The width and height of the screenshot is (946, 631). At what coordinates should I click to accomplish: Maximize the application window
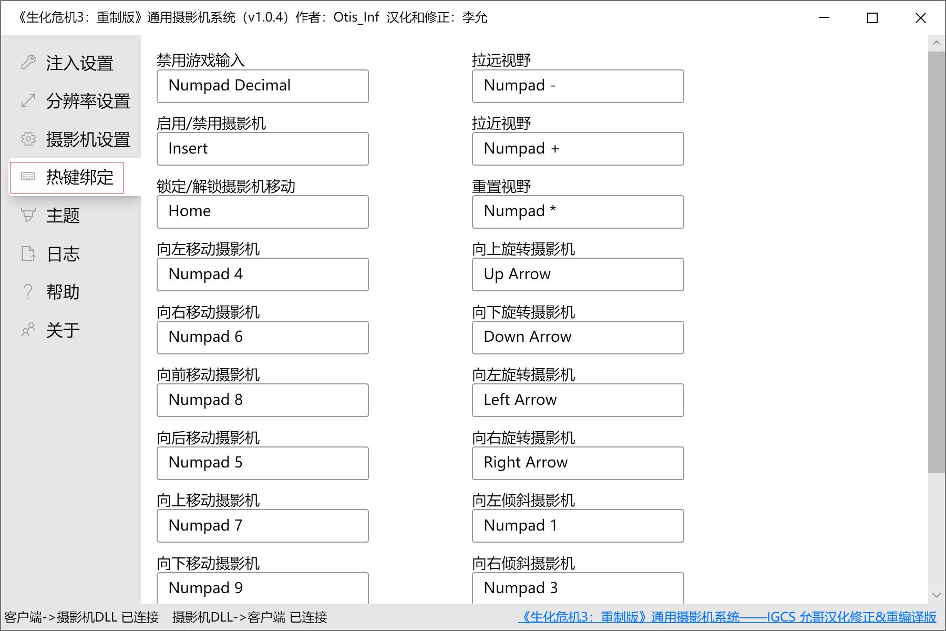click(872, 18)
